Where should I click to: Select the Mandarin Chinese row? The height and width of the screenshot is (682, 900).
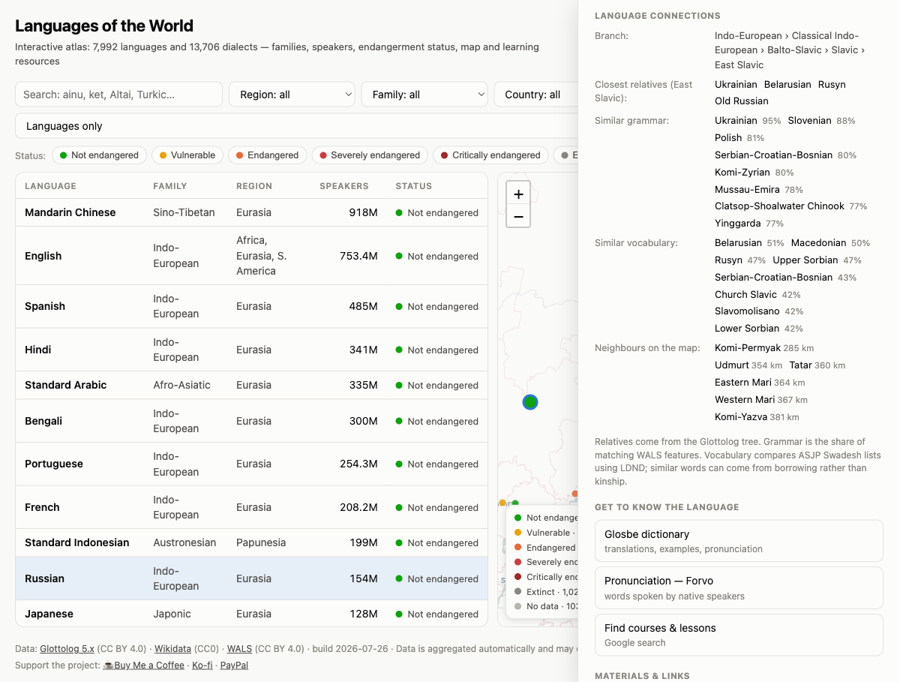[x=252, y=212]
